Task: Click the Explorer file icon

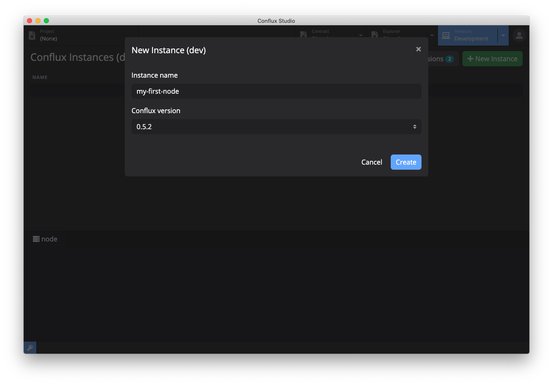Action: (x=375, y=35)
